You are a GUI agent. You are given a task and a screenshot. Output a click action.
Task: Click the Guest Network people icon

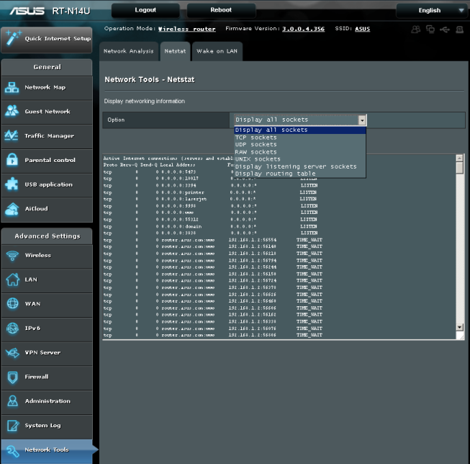tap(12, 111)
